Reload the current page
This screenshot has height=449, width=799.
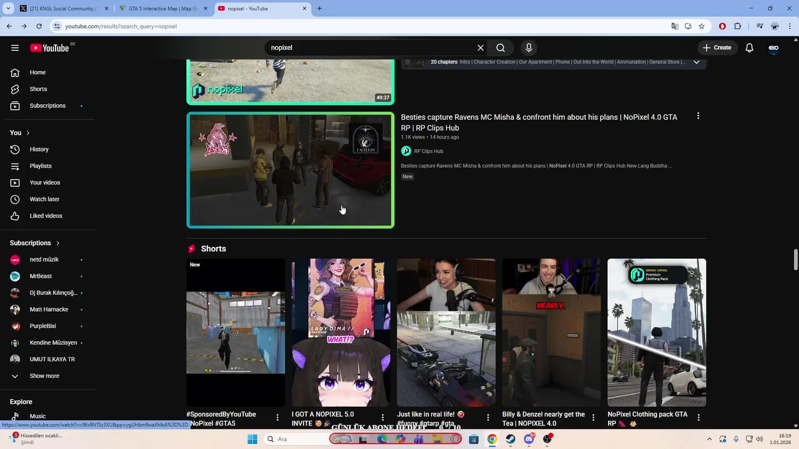tap(39, 26)
